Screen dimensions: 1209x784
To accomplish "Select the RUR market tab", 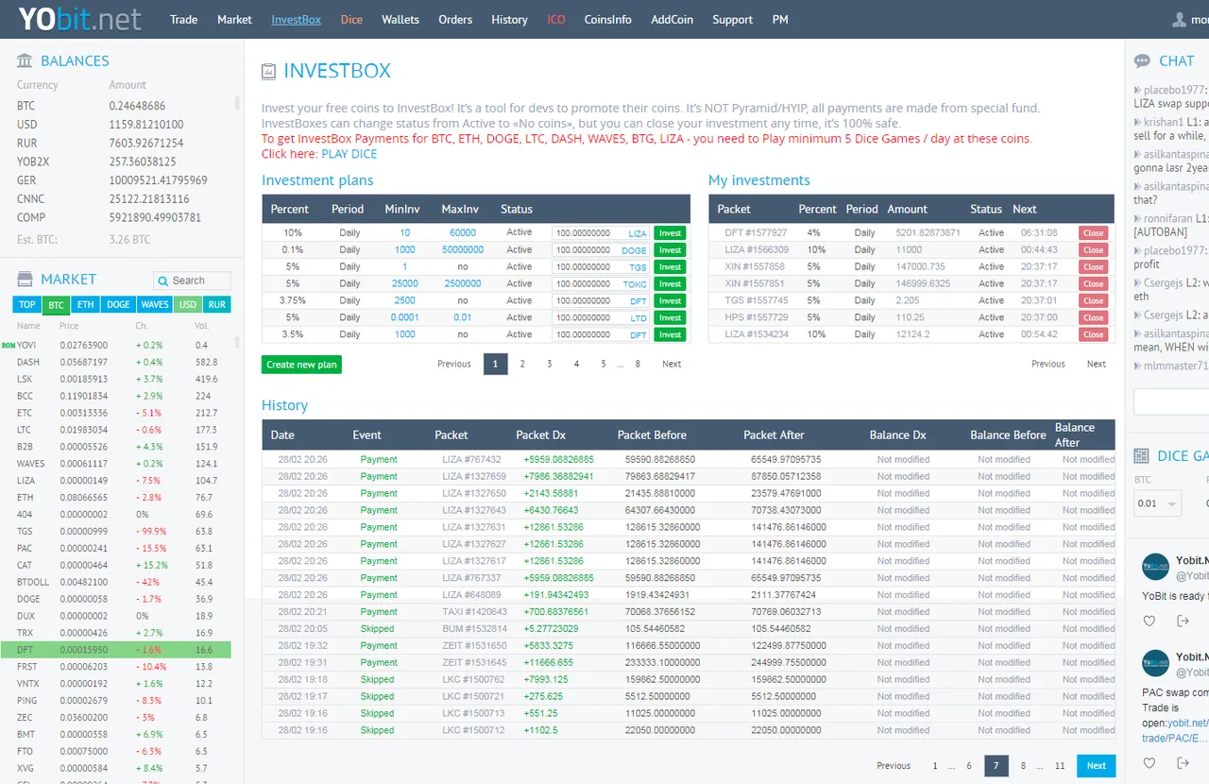I will (x=217, y=304).
